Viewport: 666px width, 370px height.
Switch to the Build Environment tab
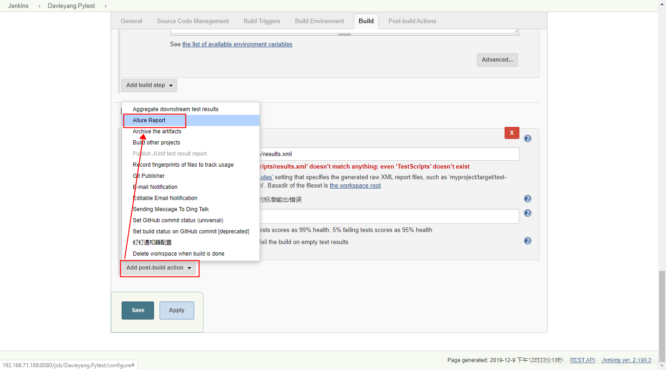pyautogui.click(x=320, y=21)
